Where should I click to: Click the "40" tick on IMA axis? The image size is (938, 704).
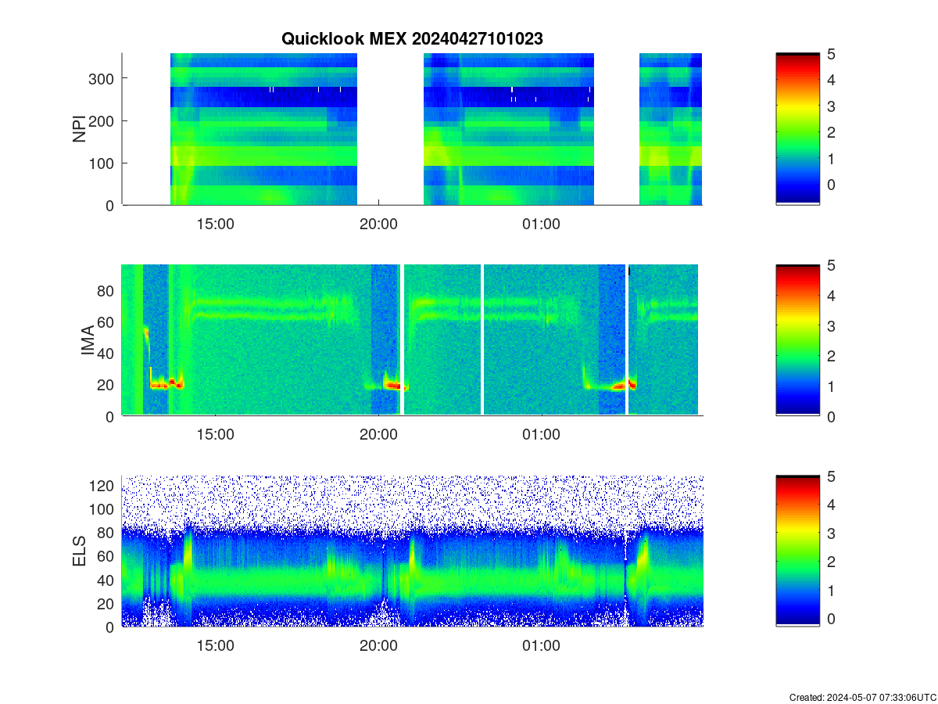pyautogui.click(x=107, y=353)
